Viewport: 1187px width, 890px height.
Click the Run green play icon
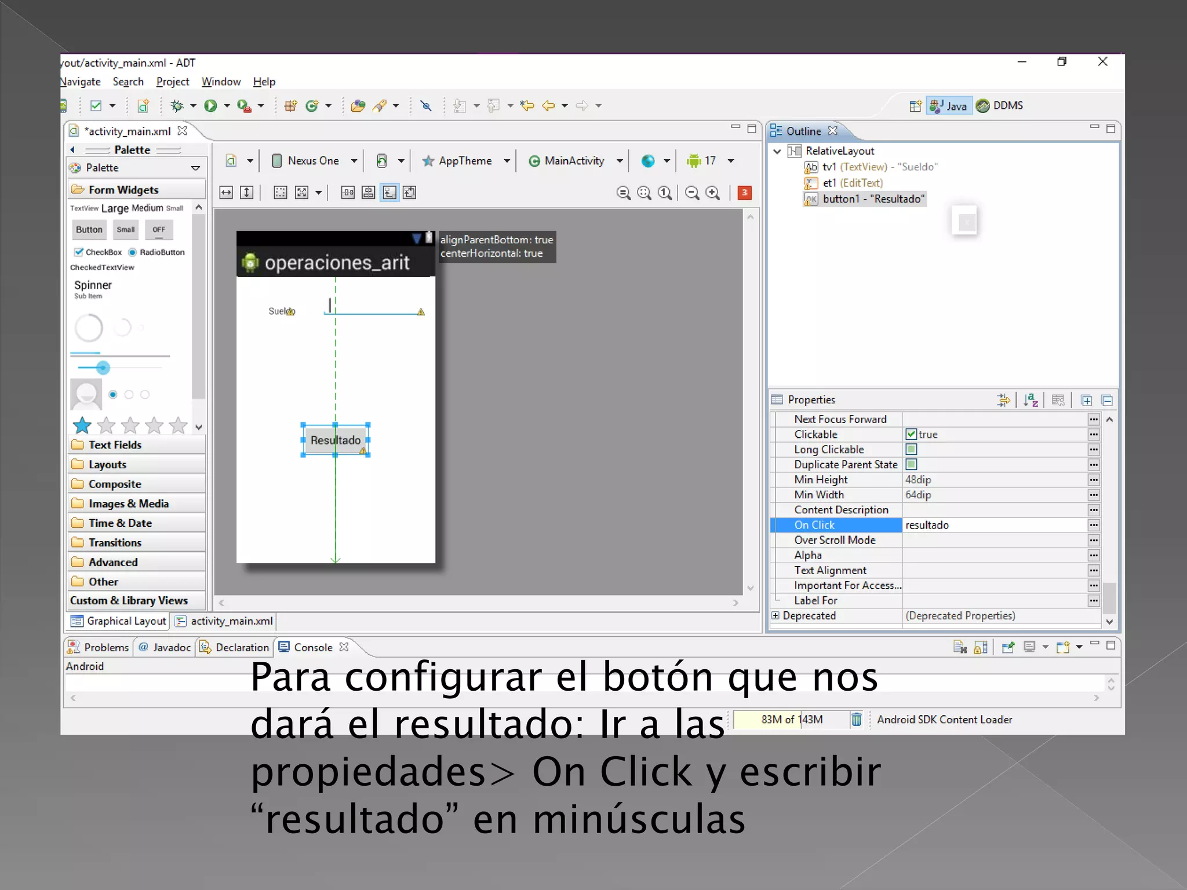click(210, 105)
